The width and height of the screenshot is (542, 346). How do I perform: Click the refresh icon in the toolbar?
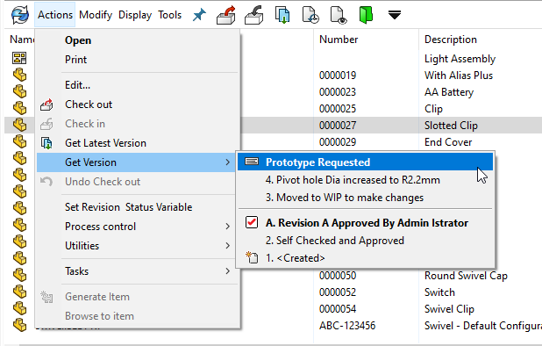tap(20, 15)
